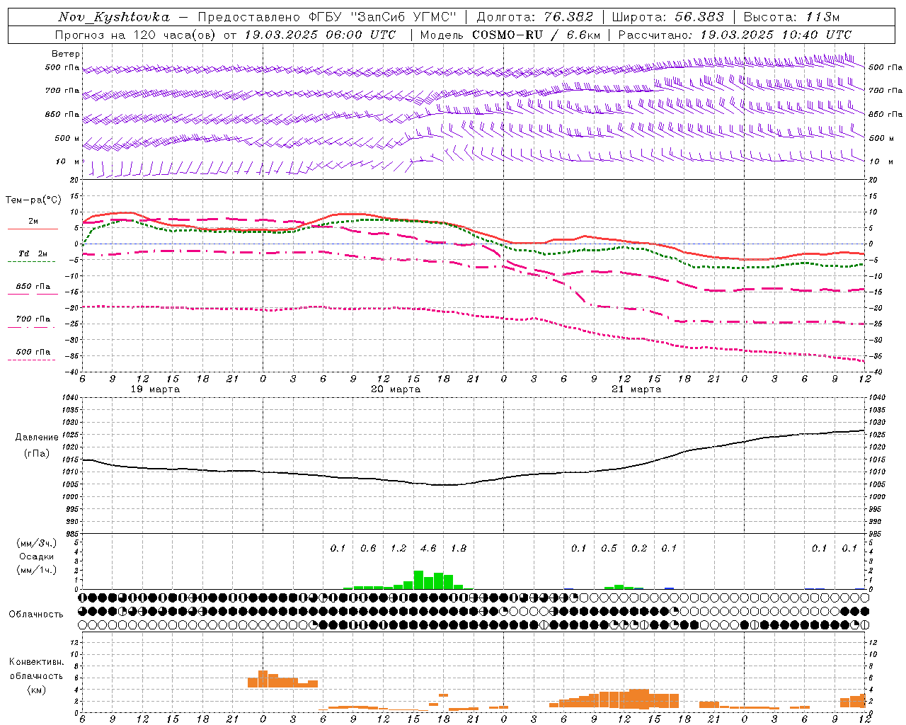Click the station name Nov_Kyshtovka in header
The height and width of the screenshot is (725, 906).
tap(114, 17)
